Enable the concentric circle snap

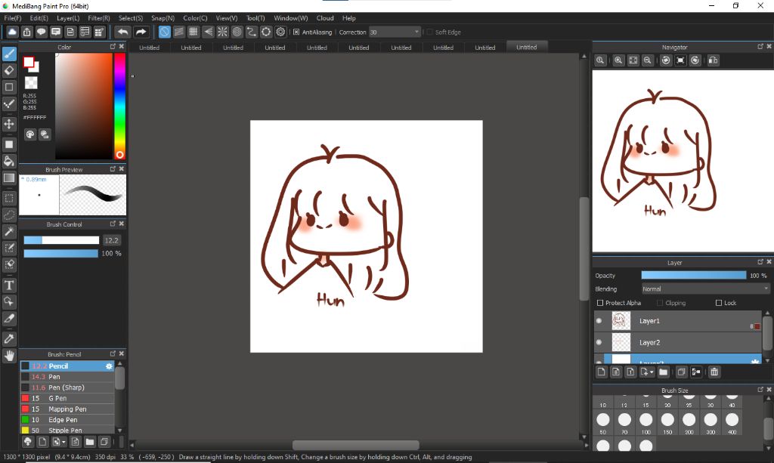coord(237,32)
